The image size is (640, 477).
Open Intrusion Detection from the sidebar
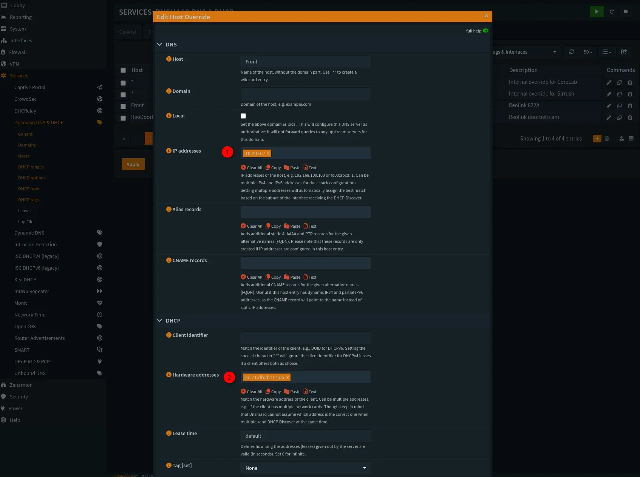coord(36,244)
